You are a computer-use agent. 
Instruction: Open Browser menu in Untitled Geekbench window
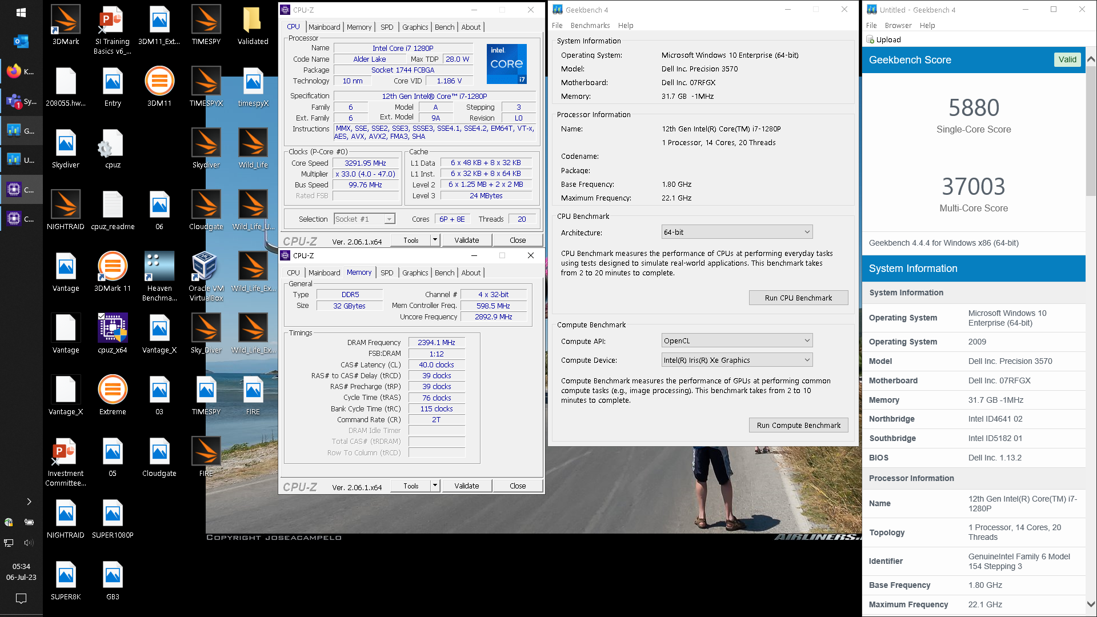pos(898,25)
